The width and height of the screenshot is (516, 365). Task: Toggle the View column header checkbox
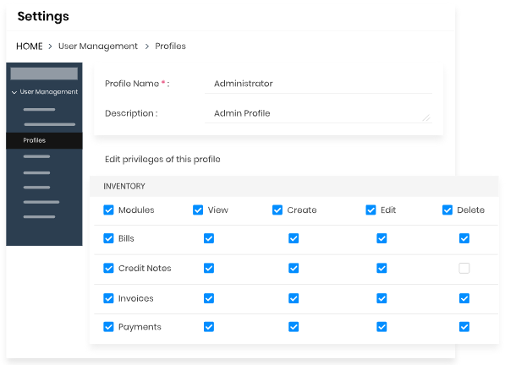coord(198,210)
